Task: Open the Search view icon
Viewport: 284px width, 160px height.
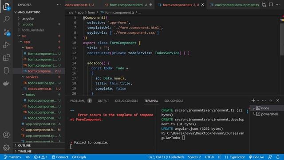Action: pos(6,19)
